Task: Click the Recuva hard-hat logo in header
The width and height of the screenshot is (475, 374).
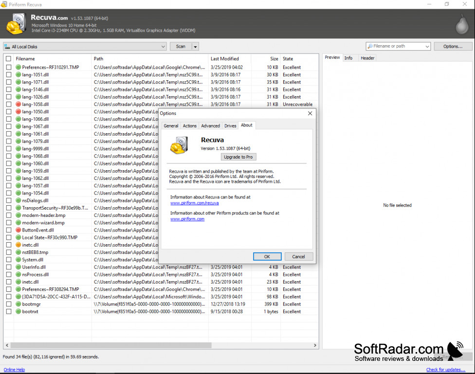Action: coord(17,24)
